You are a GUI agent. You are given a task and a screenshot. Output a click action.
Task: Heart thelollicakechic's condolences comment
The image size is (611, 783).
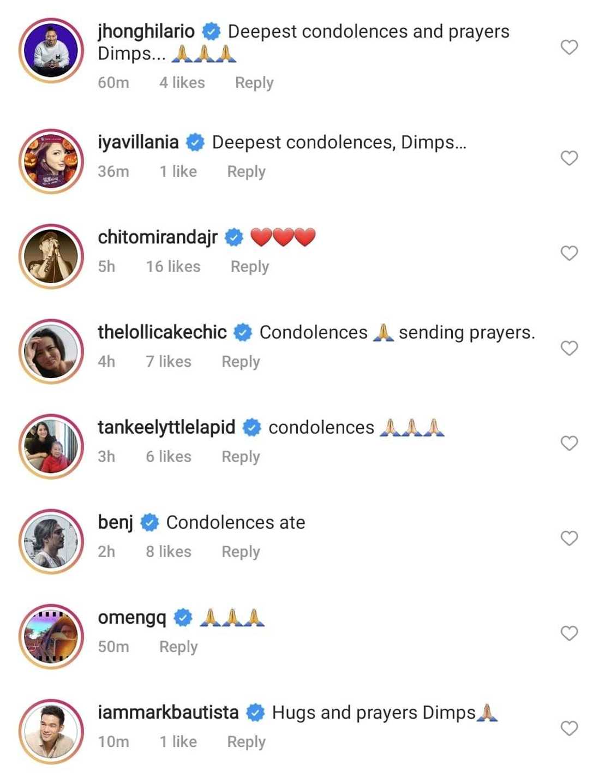click(x=569, y=348)
